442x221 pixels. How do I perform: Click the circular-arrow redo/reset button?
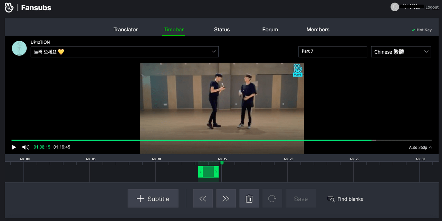pos(272,199)
